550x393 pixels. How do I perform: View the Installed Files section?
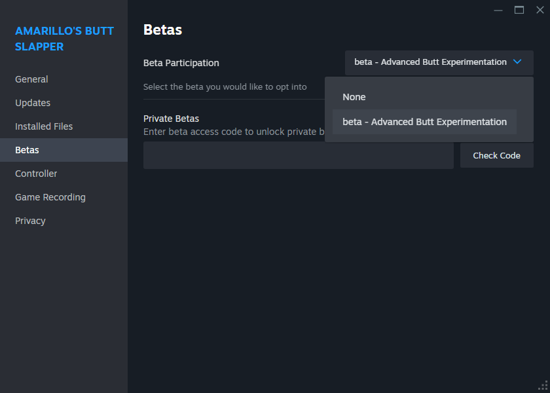(x=43, y=126)
